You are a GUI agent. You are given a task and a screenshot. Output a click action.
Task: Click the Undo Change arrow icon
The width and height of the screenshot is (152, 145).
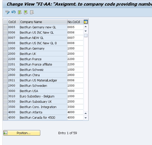(x=13, y=12)
